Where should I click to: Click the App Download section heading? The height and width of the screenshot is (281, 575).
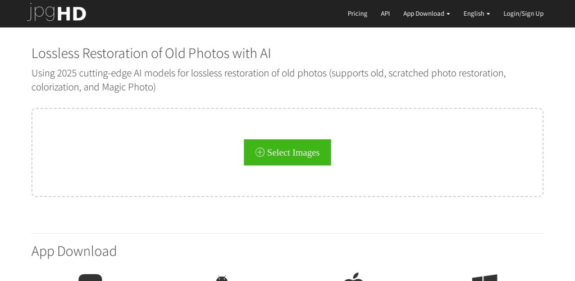coord(74,251)
